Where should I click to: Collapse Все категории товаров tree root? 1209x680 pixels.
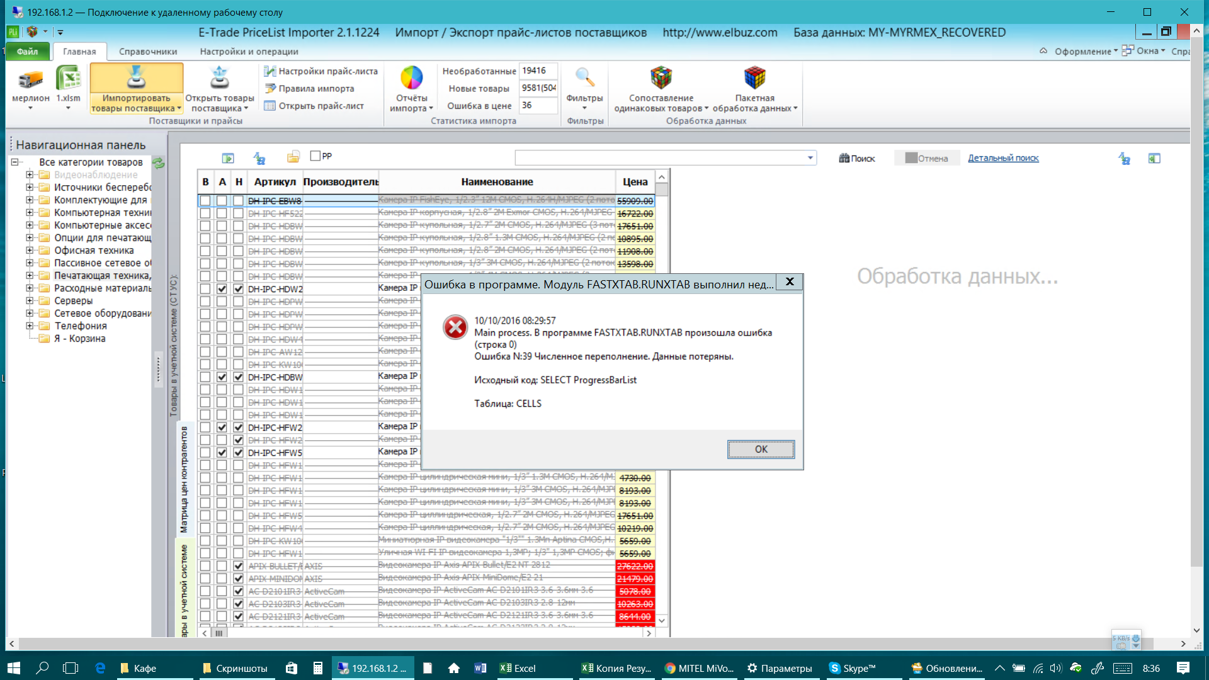(14, 162)
